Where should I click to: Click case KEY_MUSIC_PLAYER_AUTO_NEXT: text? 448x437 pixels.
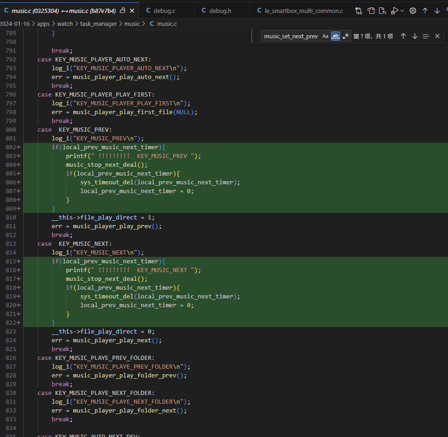click(x=94, y=60)
